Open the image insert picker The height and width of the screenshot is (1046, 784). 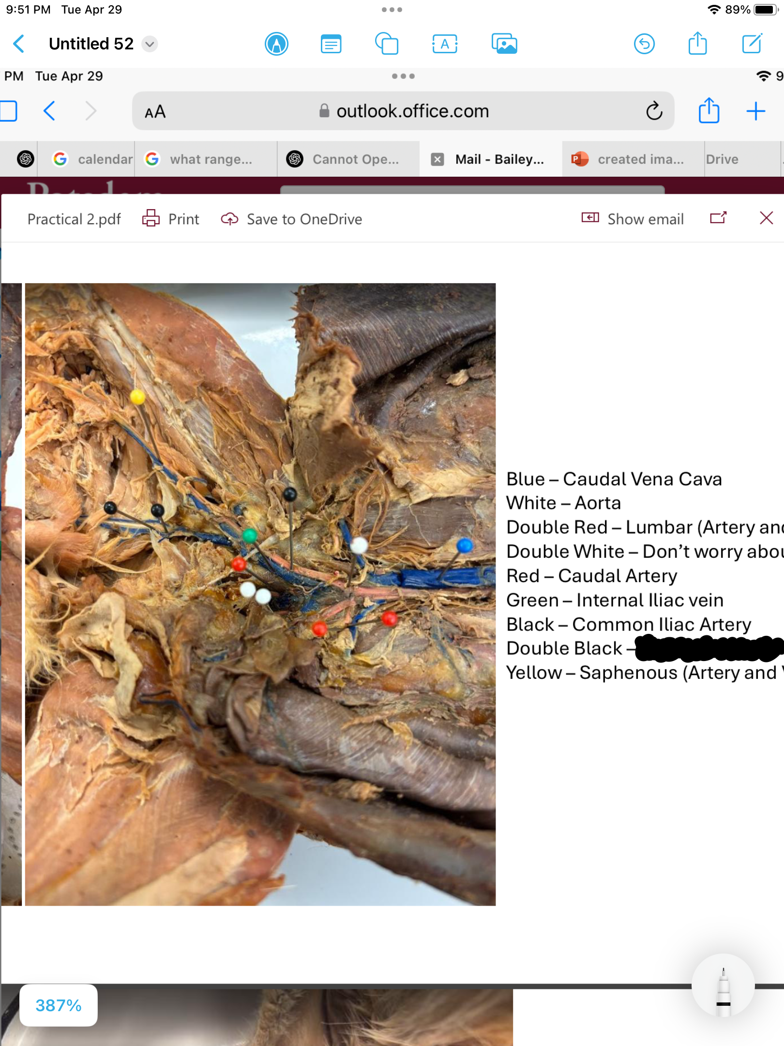pyautogui.click(x=504, y=44)
